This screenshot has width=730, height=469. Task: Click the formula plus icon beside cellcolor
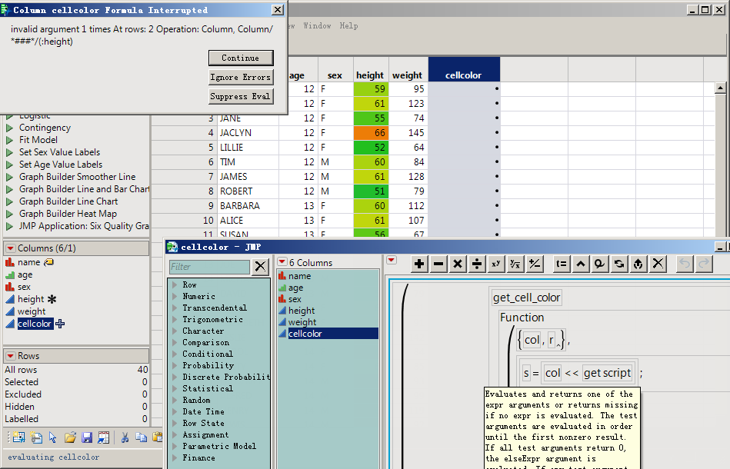tap(60, 324)
